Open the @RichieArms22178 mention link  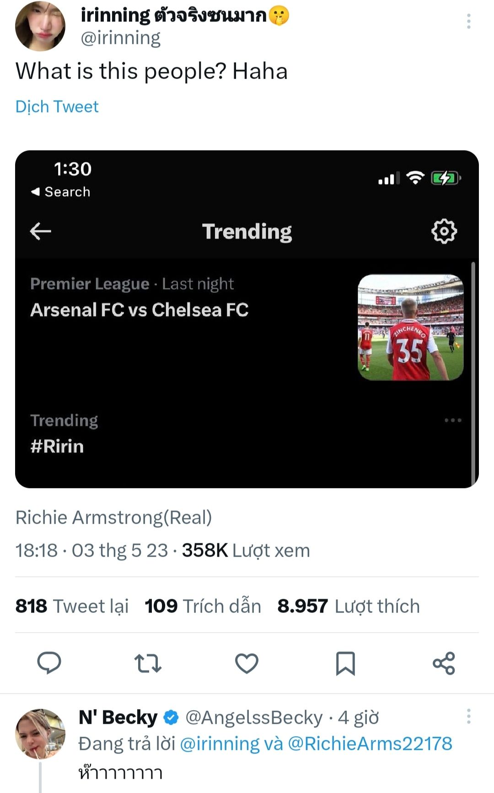click(370, 744)
